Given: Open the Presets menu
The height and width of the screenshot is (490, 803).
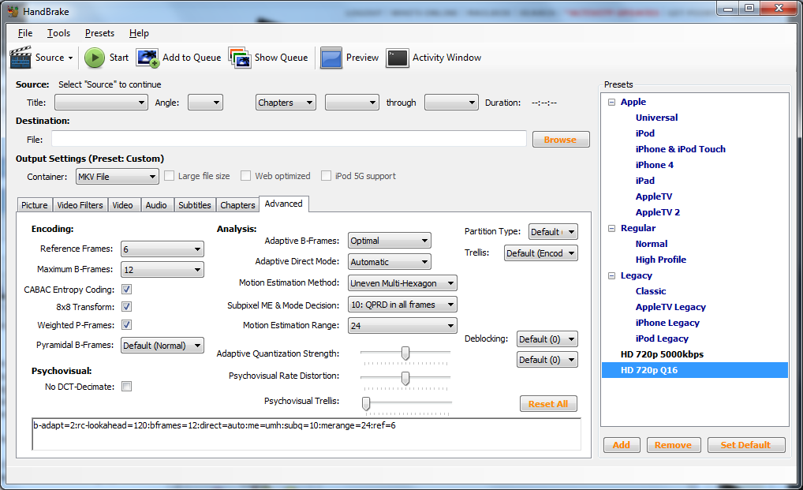Looking at the screenshot, I should click(100, 33).
